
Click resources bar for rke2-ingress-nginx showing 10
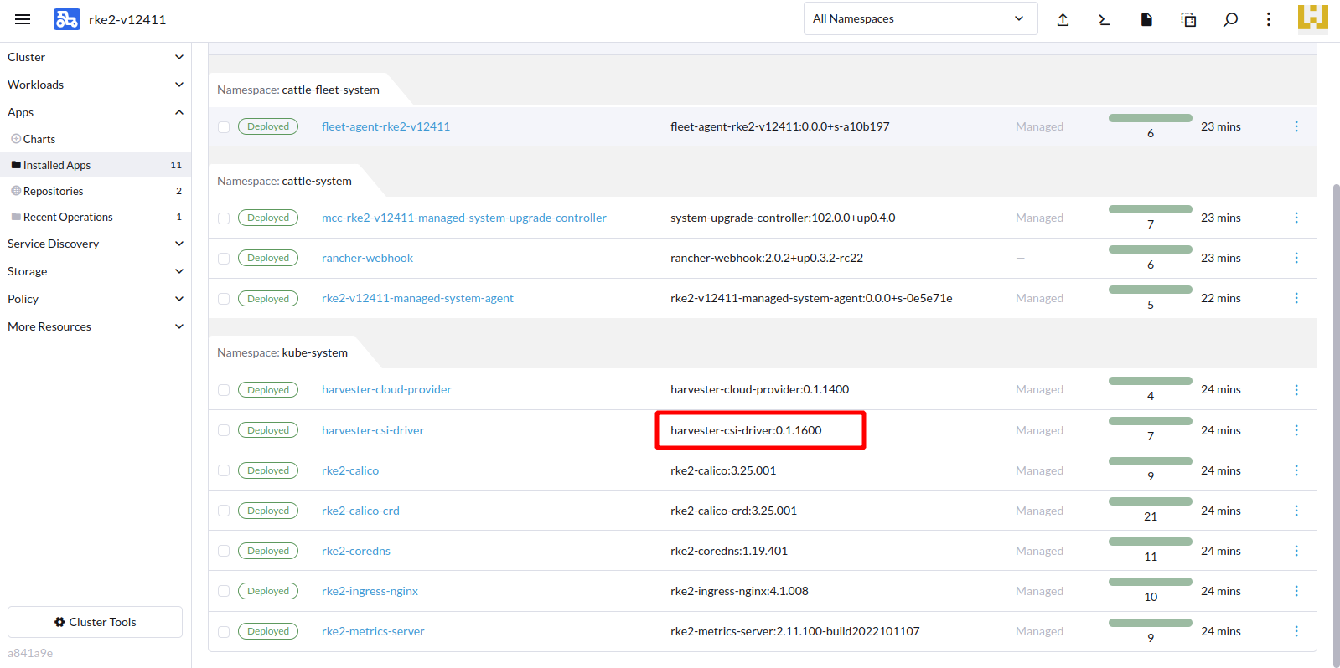(x=1150, y=582)
